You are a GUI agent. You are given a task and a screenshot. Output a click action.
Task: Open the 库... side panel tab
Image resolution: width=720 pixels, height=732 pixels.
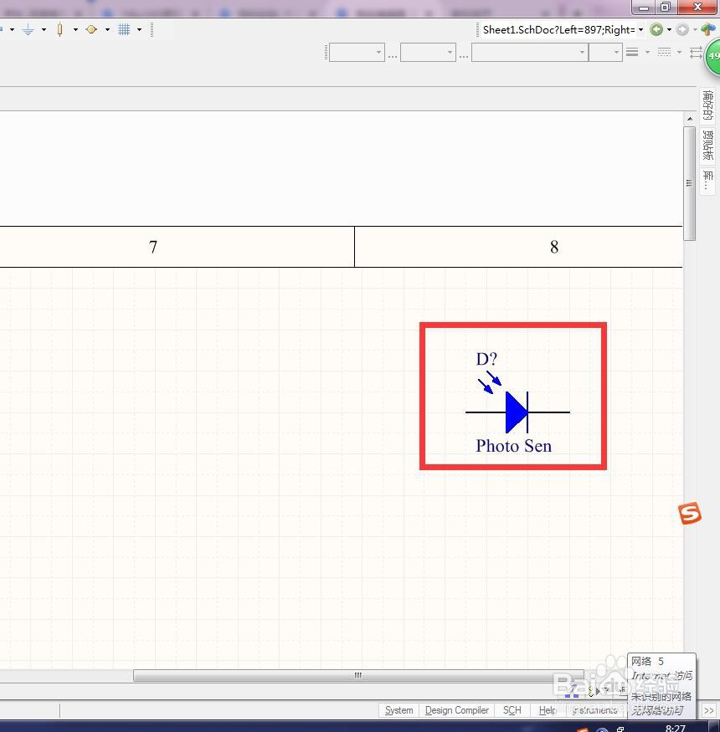[707, 182]
